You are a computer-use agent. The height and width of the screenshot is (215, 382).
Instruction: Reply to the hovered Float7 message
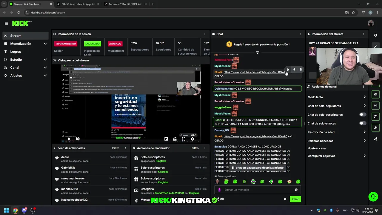(287, 70)
